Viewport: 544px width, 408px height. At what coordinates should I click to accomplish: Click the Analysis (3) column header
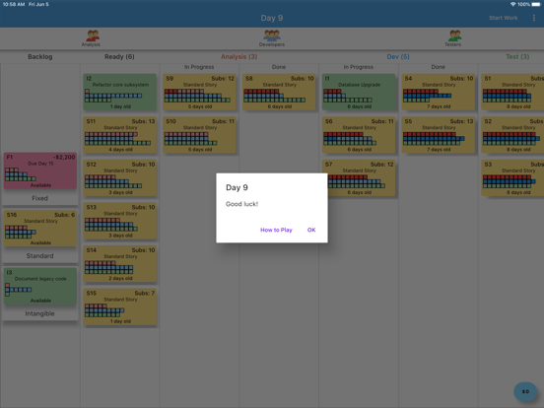pyautogui.click(x=239, y=56)
